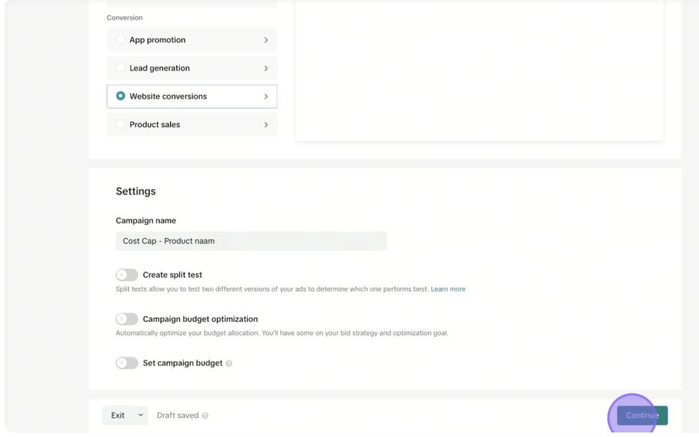Turn on Set campaign budget switch
This screenshot has height=437, width=699.
[x=127, y=363]
